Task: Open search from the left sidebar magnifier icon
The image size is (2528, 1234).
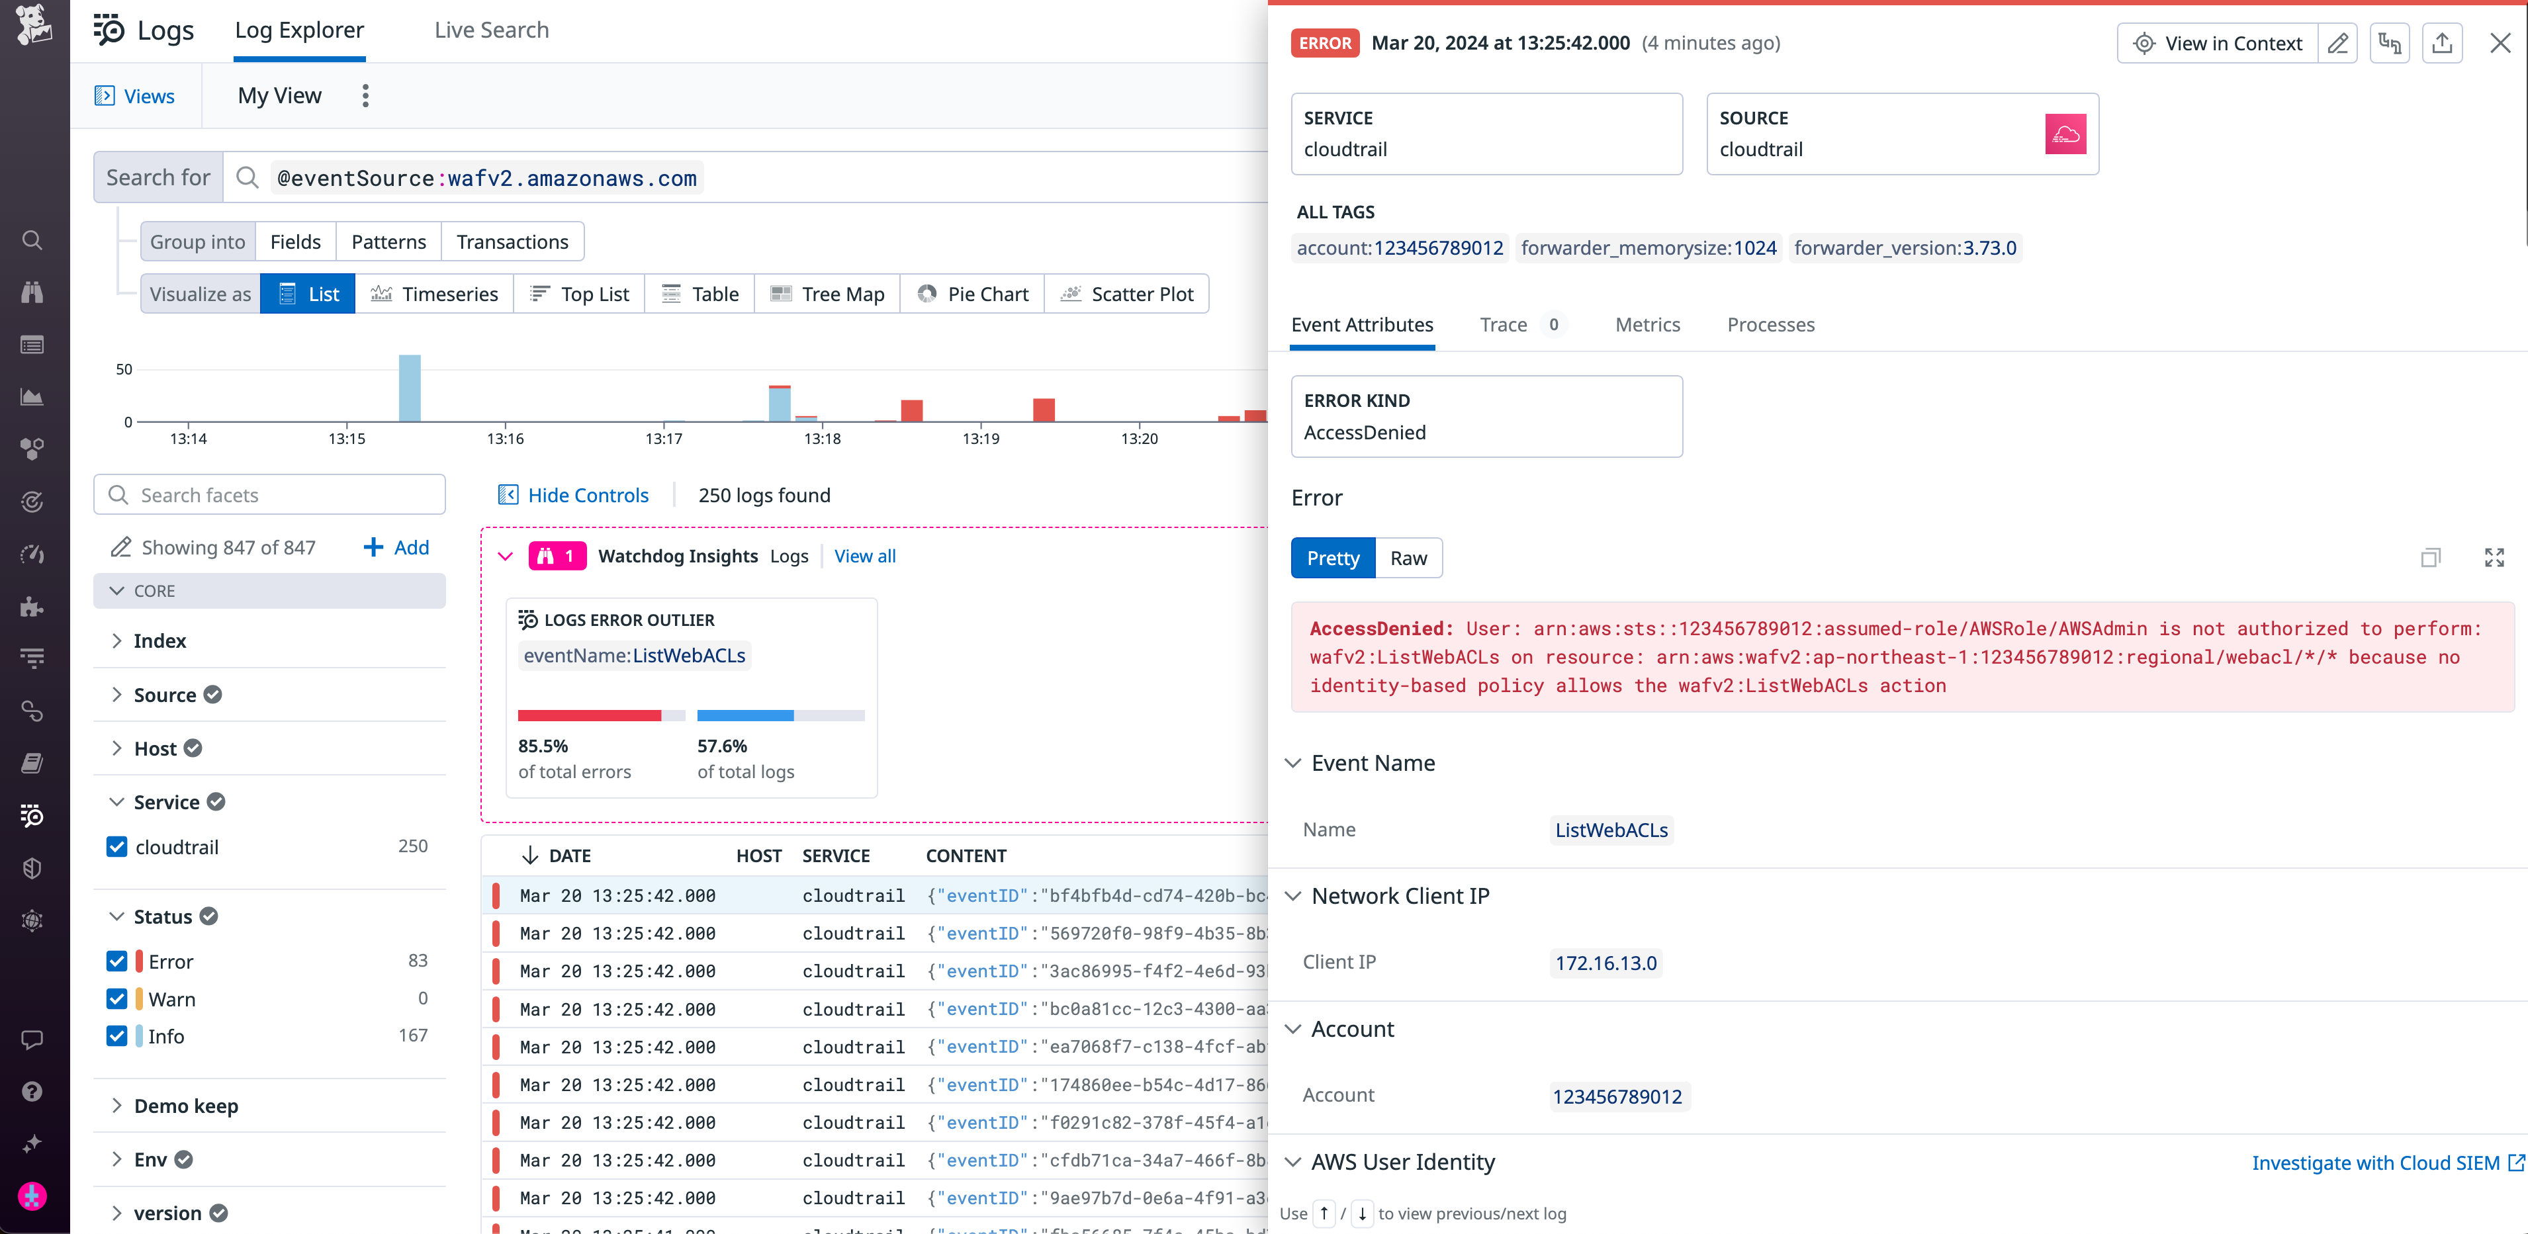Action: 32,240
